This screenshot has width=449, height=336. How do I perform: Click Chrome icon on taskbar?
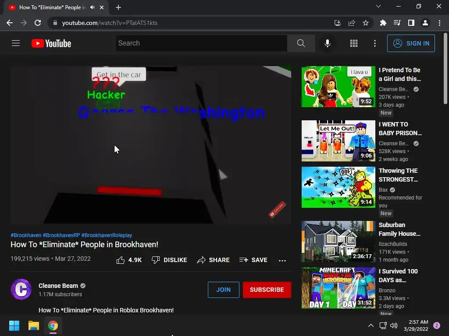point(53,325)
